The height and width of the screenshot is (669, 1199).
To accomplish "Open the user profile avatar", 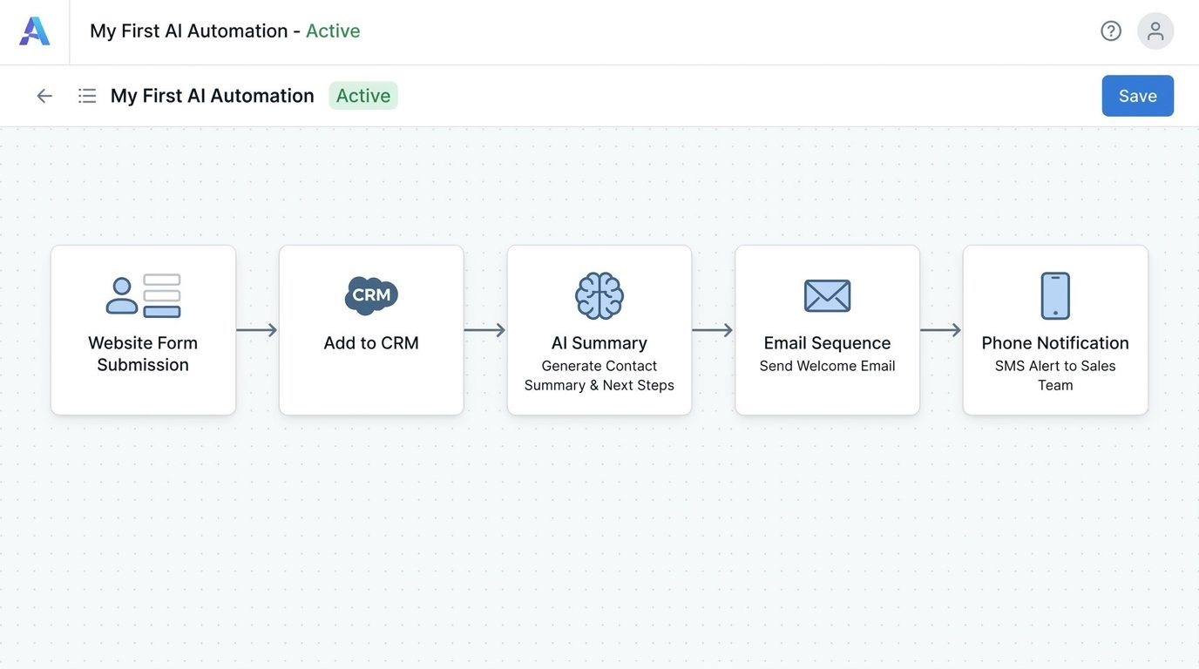I will click(x=1155, y=31).
